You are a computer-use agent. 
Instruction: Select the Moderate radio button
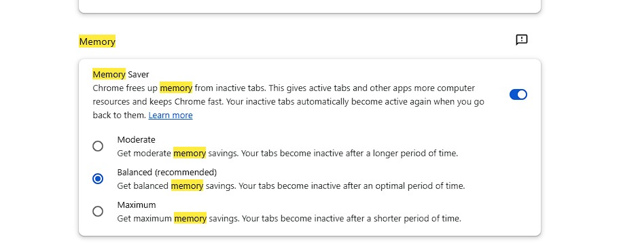(x=98, y=146)
